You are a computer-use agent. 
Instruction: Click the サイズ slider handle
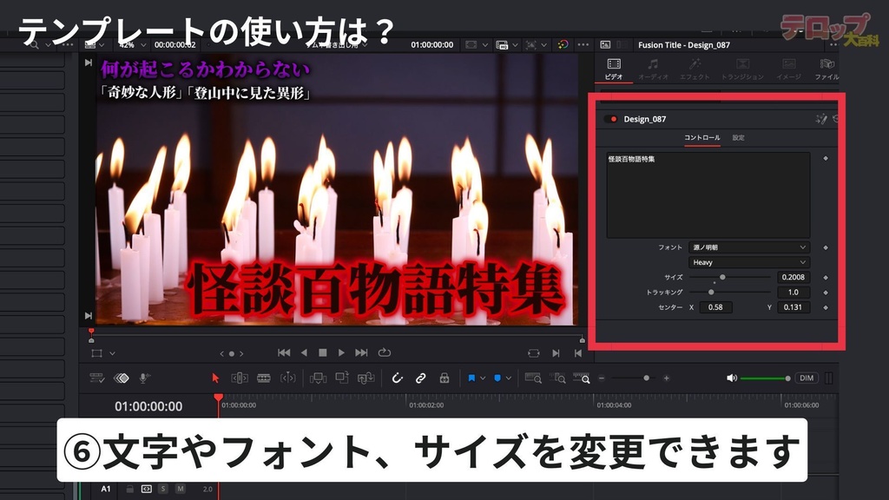[722, 276]
